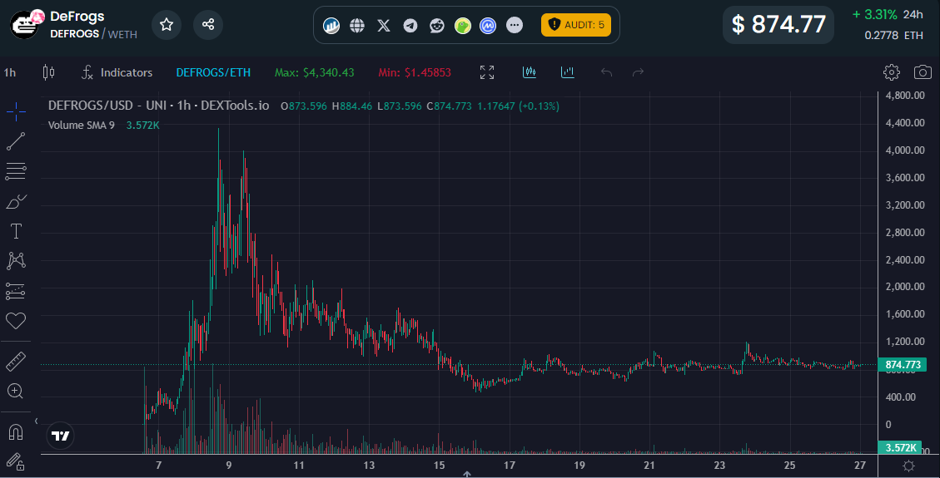Add DeFrogs to favorites with star

coord(167,25)
